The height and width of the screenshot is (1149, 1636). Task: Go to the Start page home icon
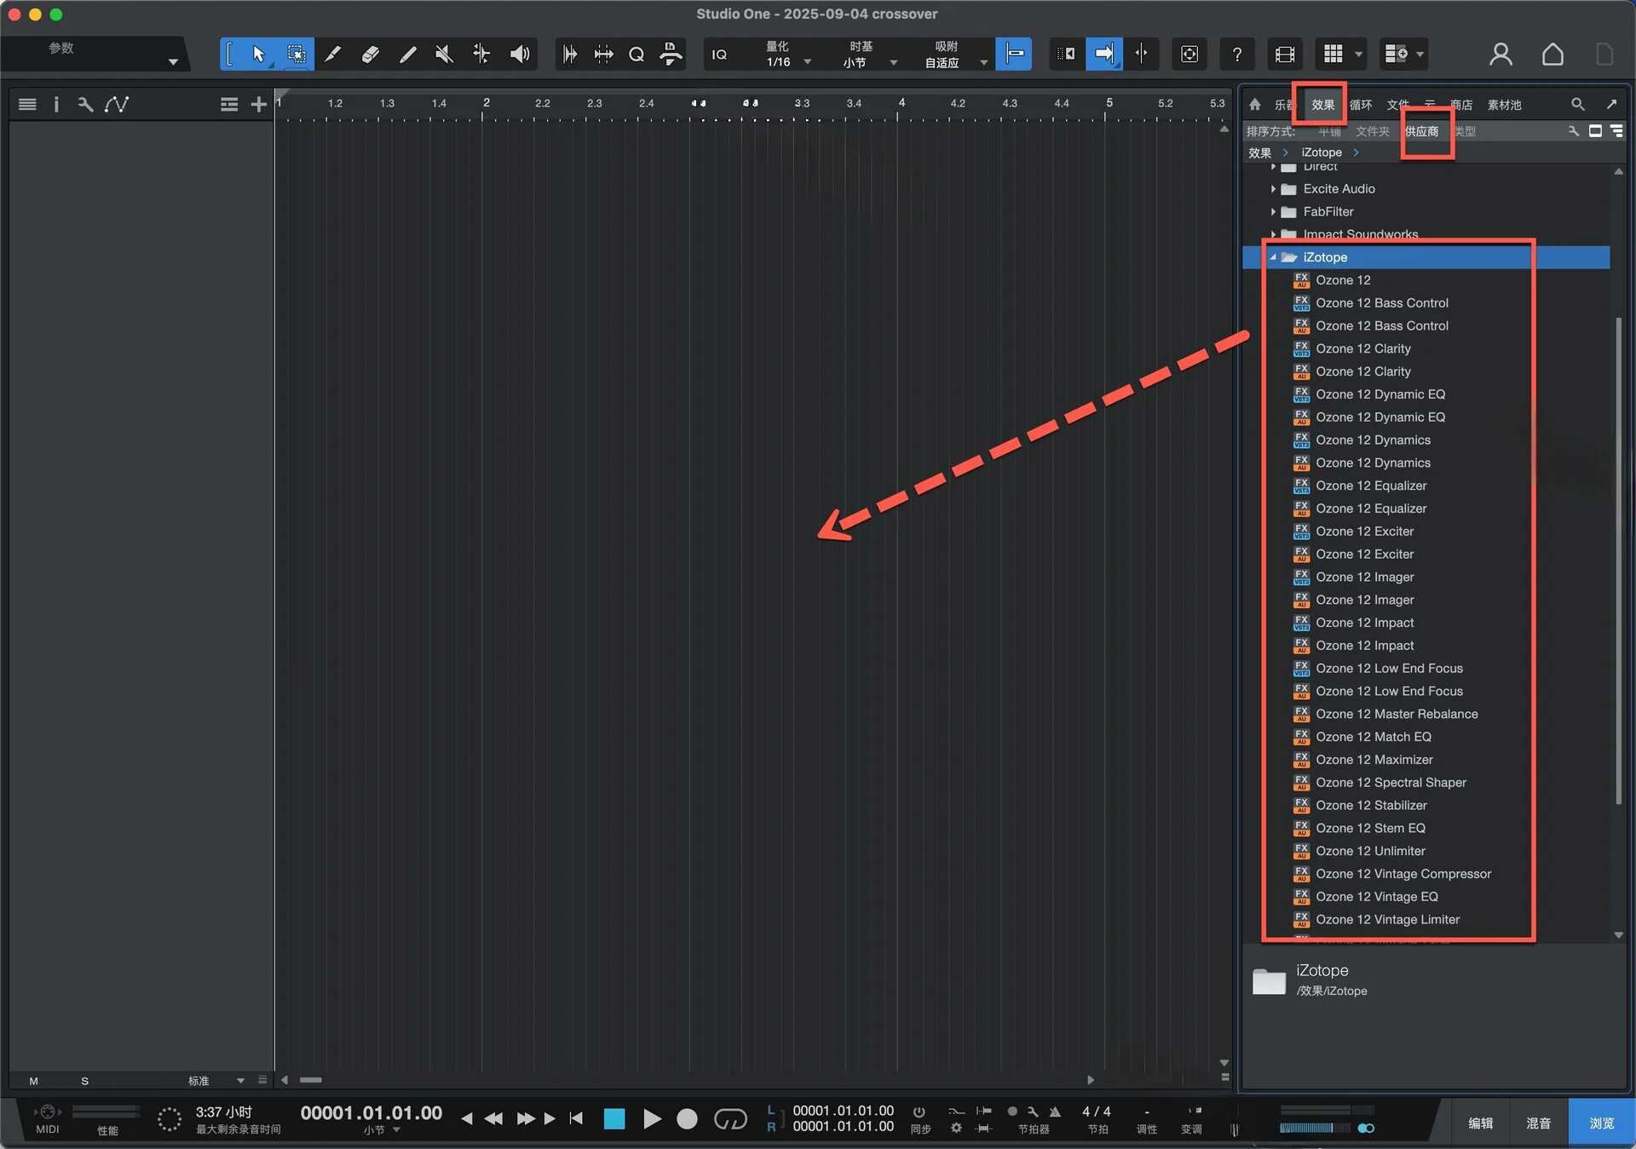pos(1552,55)
